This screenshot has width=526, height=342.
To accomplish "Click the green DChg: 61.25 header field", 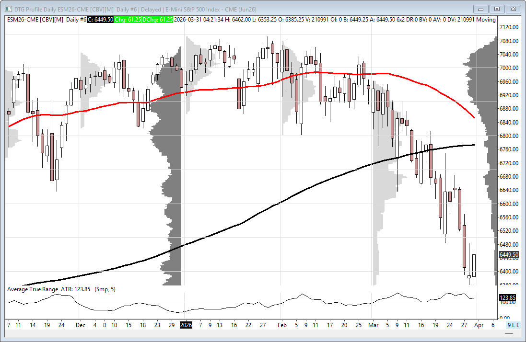I will tap(159, 19).
